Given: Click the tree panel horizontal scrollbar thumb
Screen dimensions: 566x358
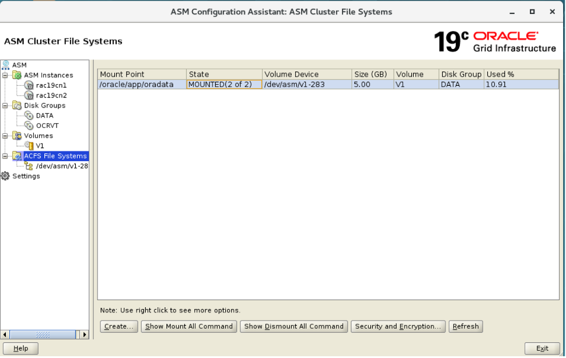Looking at the screenshot, I should tap(43, 335).
